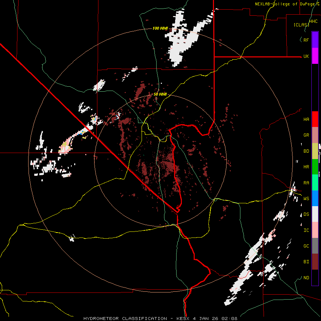Click the 100 NMI range ring label
The image size is (321, 321).
pos(160,28)
